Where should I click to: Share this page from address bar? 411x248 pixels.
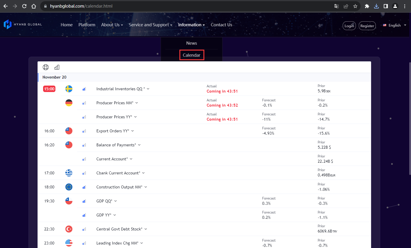346,6
